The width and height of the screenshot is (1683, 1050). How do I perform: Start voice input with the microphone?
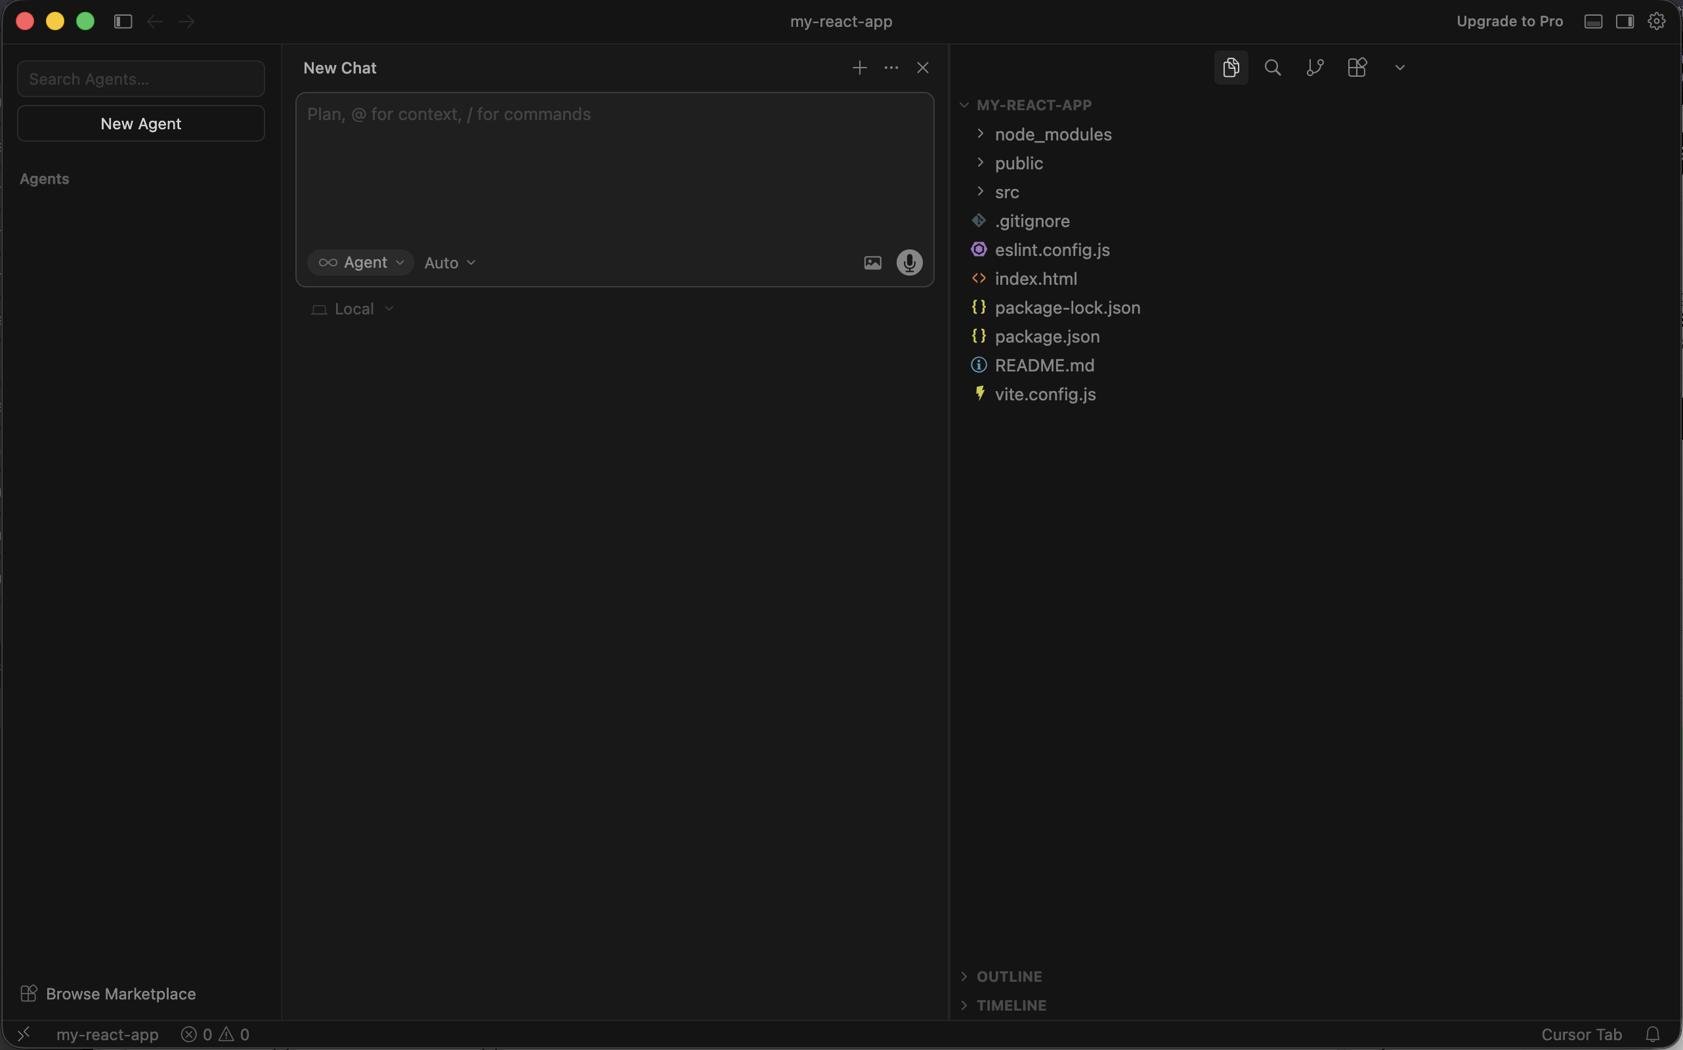(909, 262)
